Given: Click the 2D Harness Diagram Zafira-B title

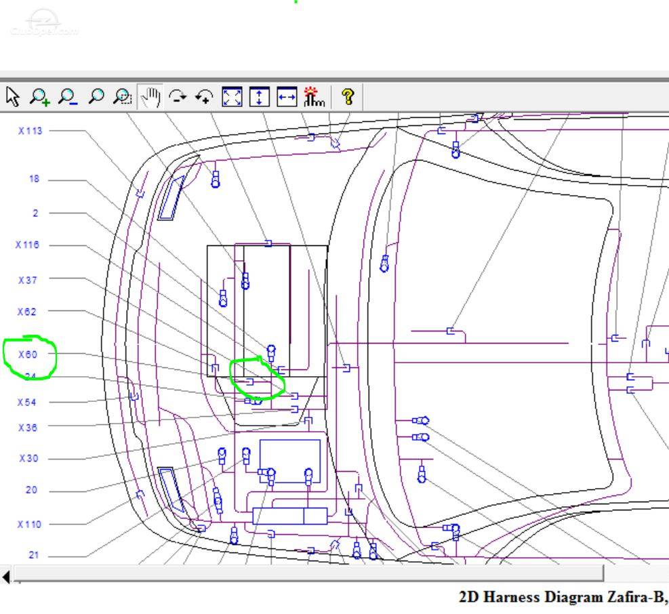Looking at the screenshot, I should [x=563, y=597].
